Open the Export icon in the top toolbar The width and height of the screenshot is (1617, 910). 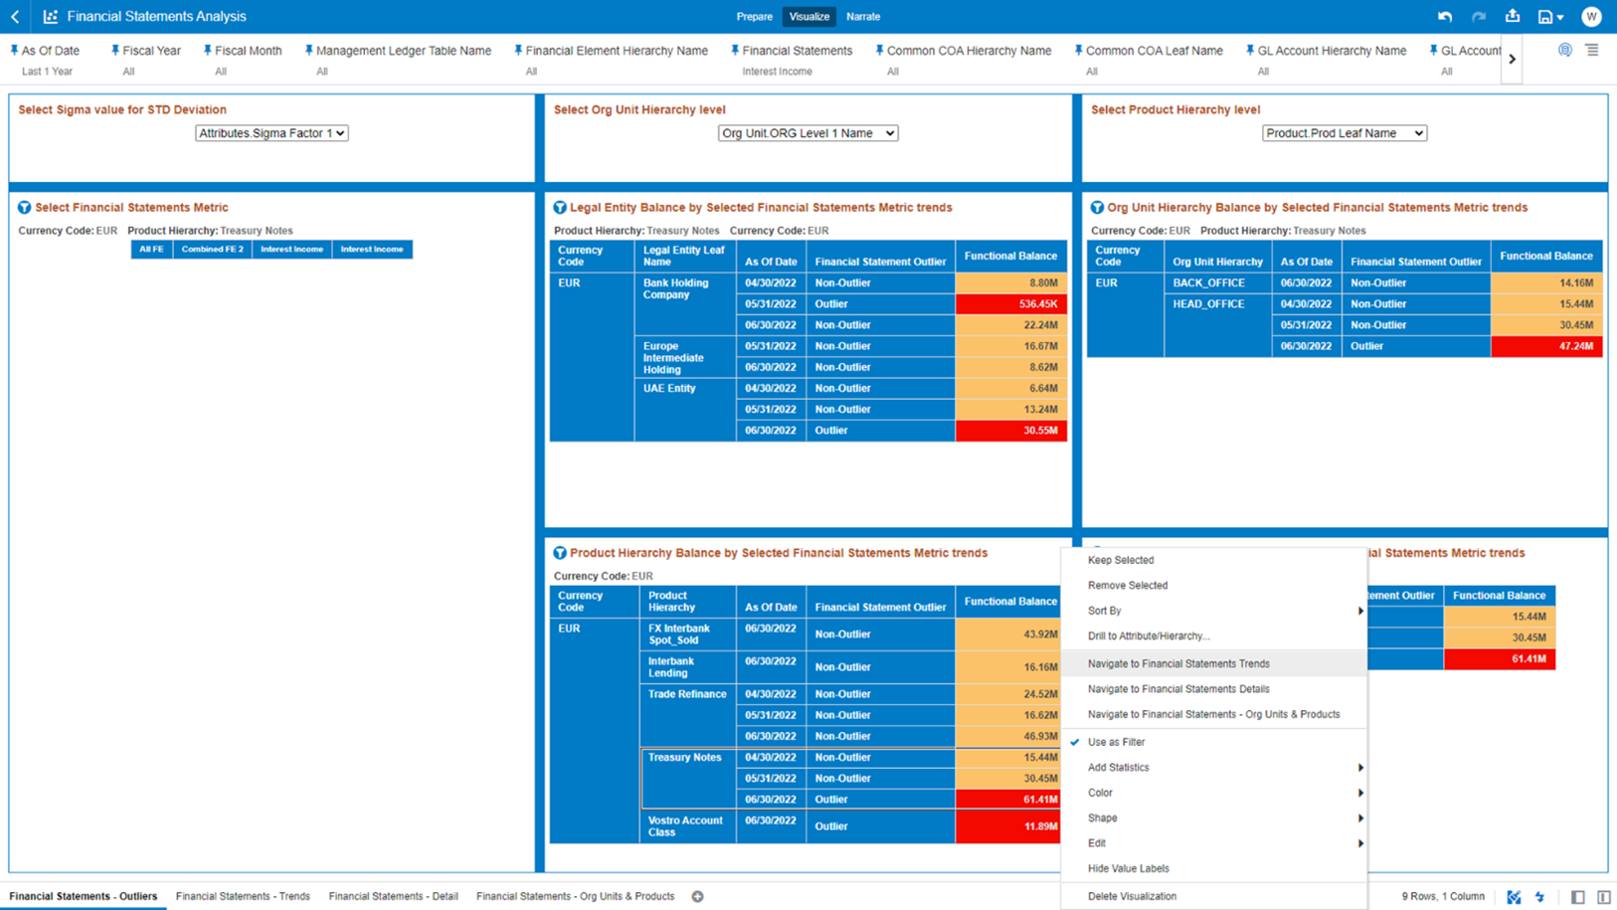click(x=1514, y=17)
